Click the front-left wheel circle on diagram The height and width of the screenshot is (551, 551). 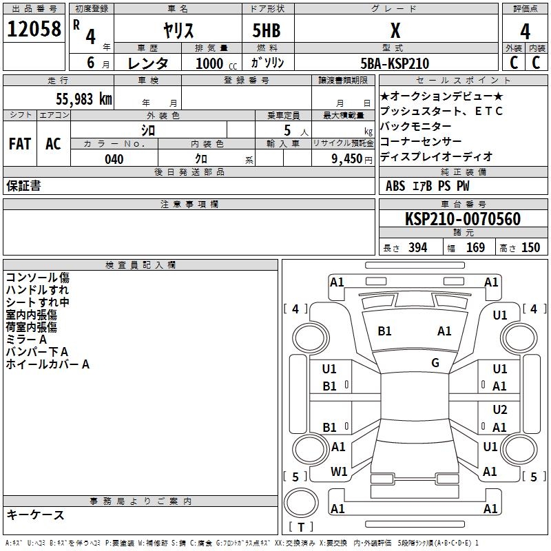pos(311,338)
